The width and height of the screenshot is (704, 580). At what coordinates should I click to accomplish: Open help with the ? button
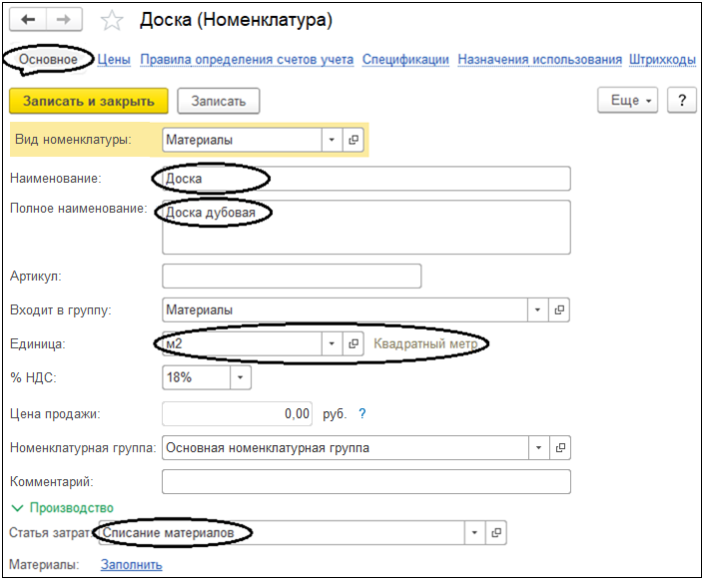tap(682, 100)
